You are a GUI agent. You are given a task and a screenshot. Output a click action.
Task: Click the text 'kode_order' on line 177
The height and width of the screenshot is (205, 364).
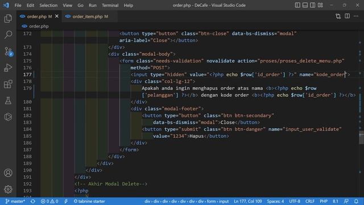point(330,75)
